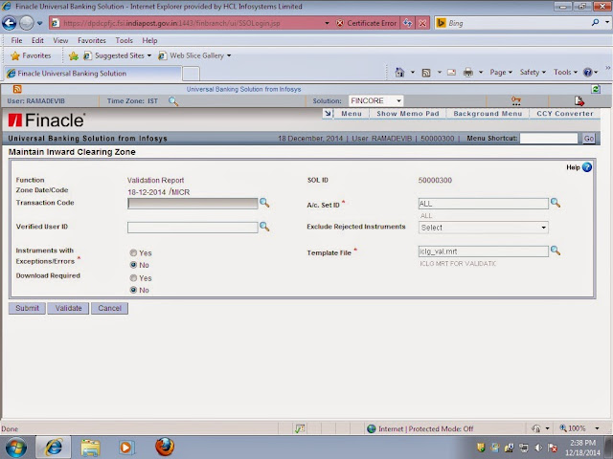Viewport: 613px width, 459px height.
Task: Click the Help question mark icon
Action: [x=587, y=167]
